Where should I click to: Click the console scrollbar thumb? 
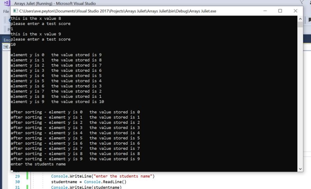click(x=300, y=24)
